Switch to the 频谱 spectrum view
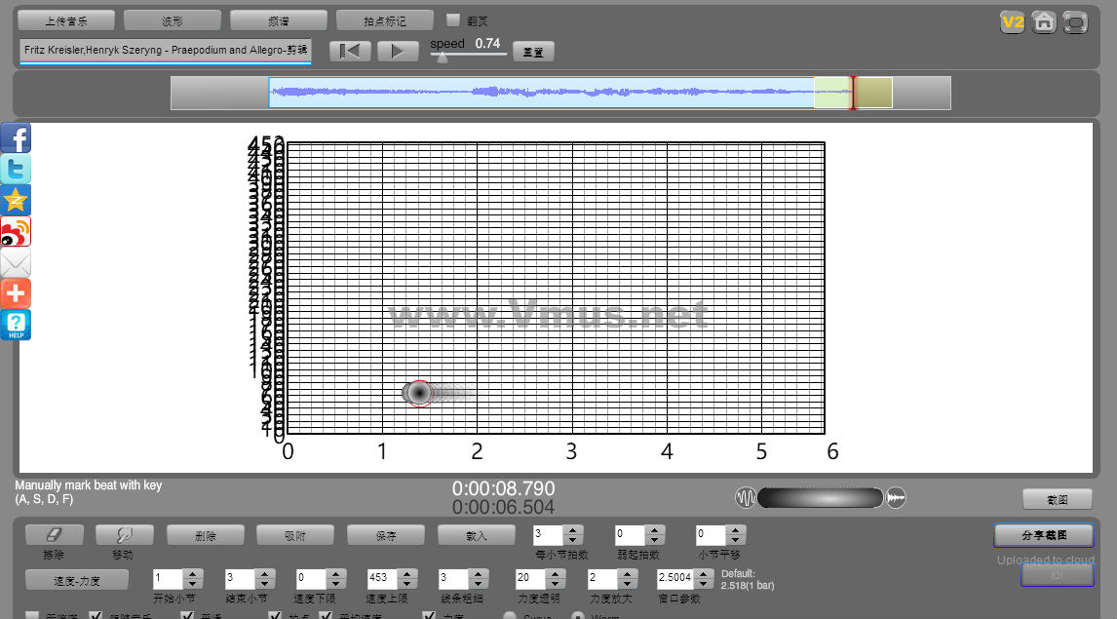This screenshot has height=619, width=1117. click(279, 20)
